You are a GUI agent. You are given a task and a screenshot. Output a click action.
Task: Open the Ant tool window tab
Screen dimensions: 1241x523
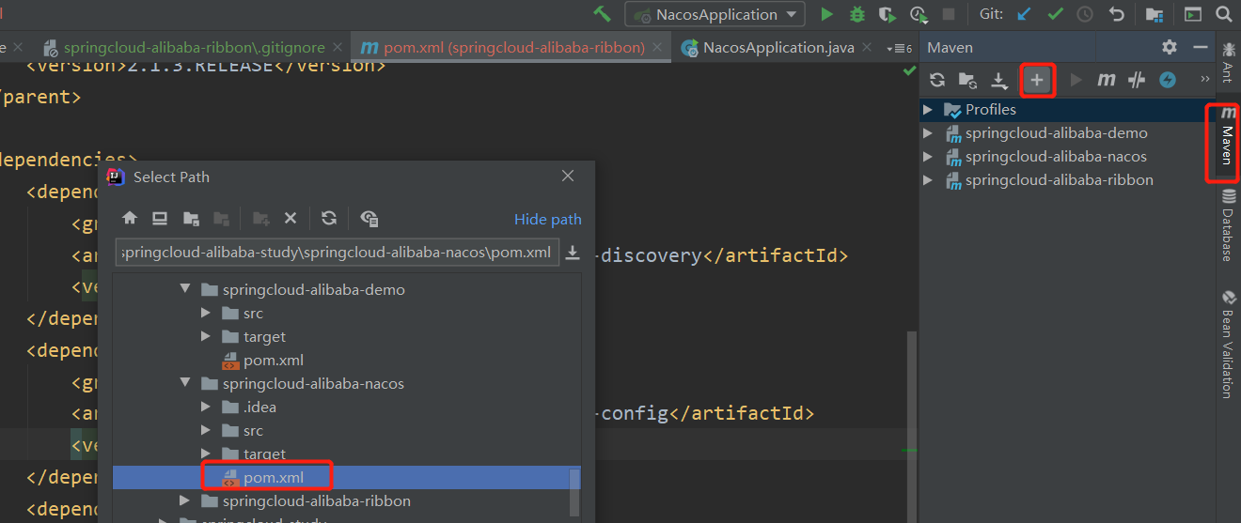coord(1227,62)
